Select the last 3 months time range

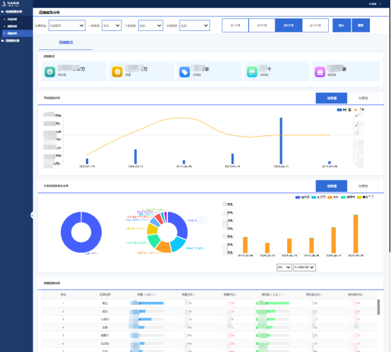262,25
